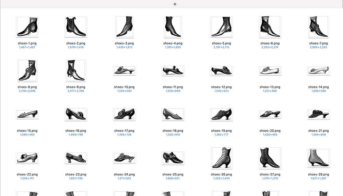
Task: Pick the shoes-18.png thumbnail
Action: [173, 114]
